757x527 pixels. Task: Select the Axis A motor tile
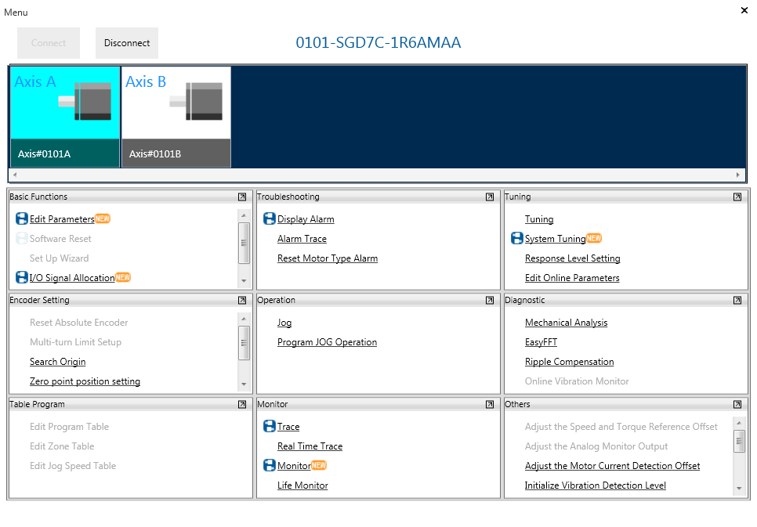click(x=65, y=116)
